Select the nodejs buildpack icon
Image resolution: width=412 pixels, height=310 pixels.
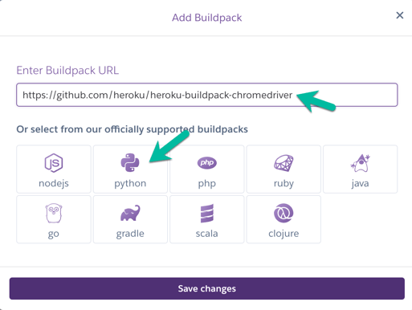(54, 162)
